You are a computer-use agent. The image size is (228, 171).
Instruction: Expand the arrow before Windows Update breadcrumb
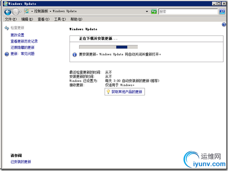(x=51, y=11)
